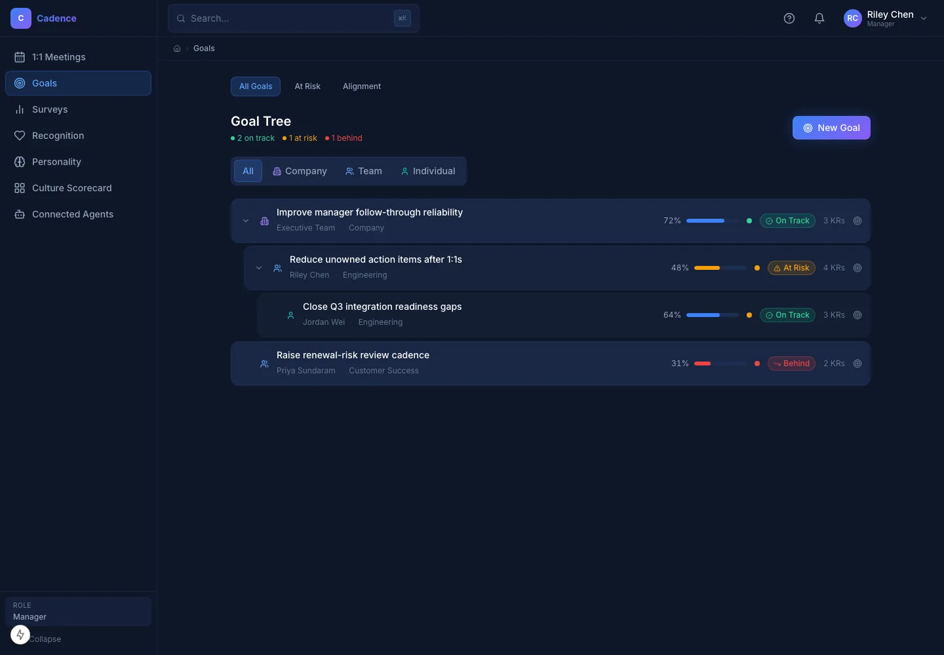Image resolution: width=944 pixels, height=655 pixels.
Task: Click the Cadence logo icon
Action: 21,18
